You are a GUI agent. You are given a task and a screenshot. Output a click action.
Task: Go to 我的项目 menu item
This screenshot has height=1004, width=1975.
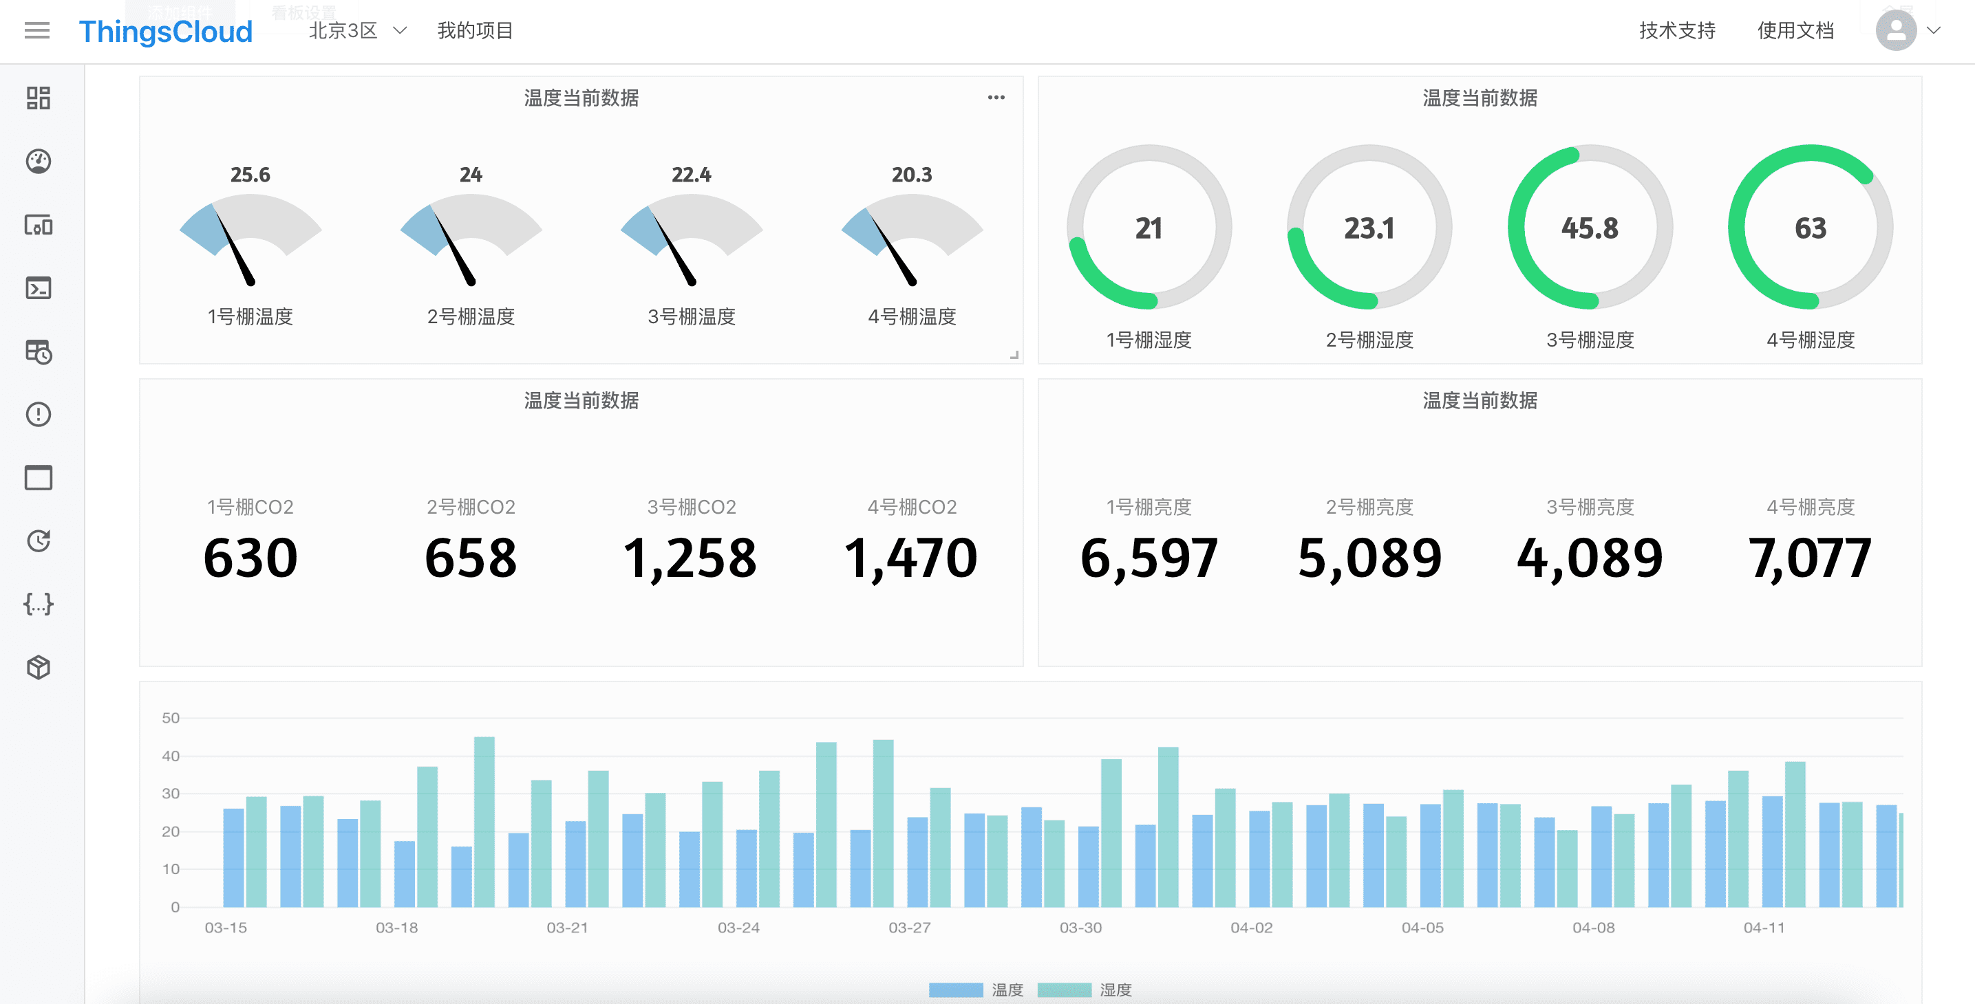[x=475, y=31]
